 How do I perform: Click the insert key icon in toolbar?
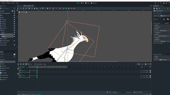71,8
